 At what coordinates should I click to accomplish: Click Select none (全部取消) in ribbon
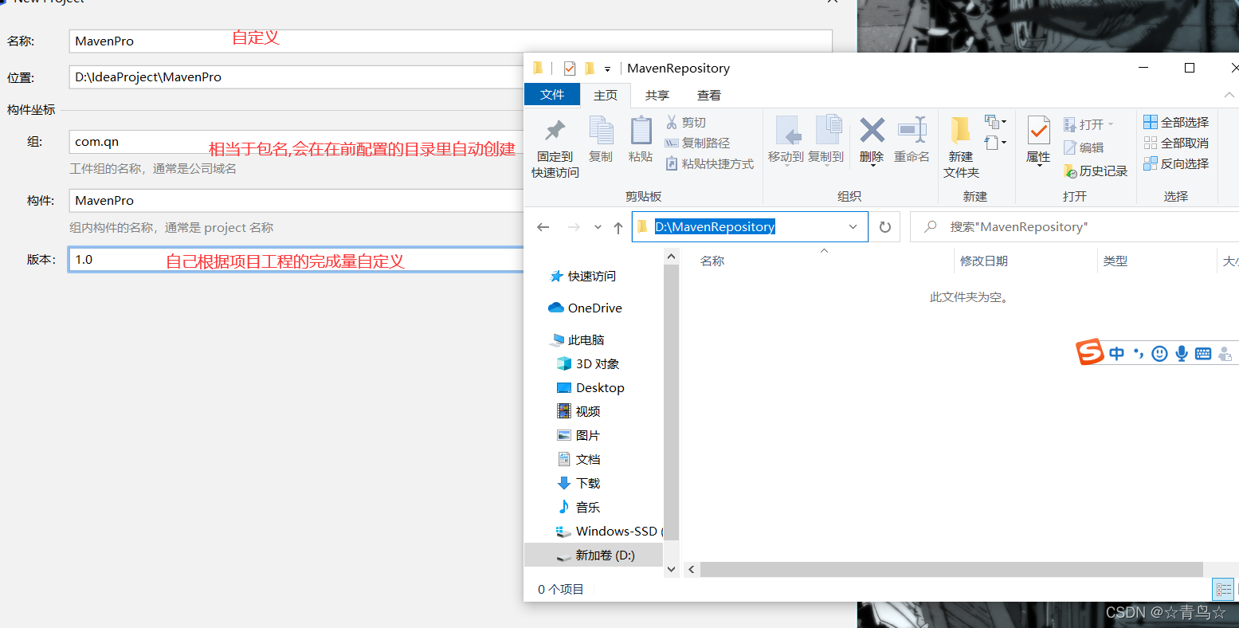(x=1176, y=143)
